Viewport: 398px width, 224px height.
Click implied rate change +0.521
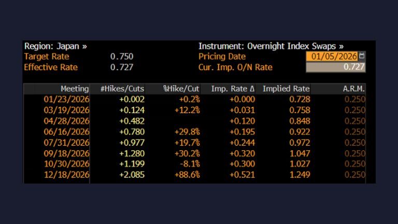(243, 175)
